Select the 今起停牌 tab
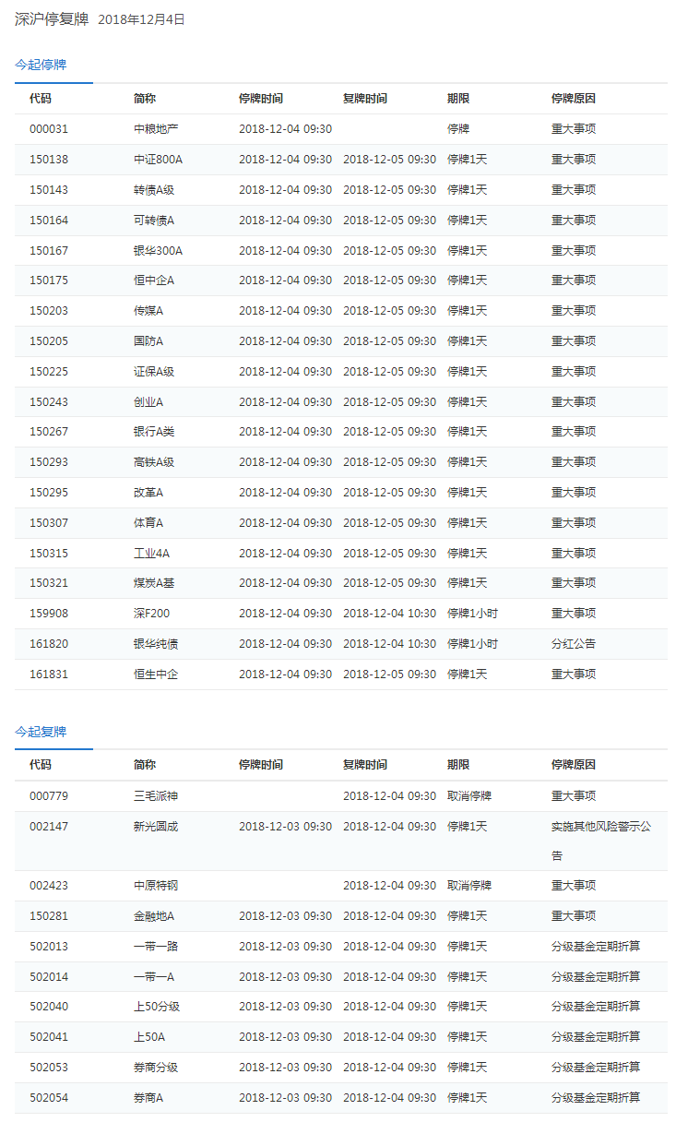The height and width of the screenshot is (1122, 676). 41,65
